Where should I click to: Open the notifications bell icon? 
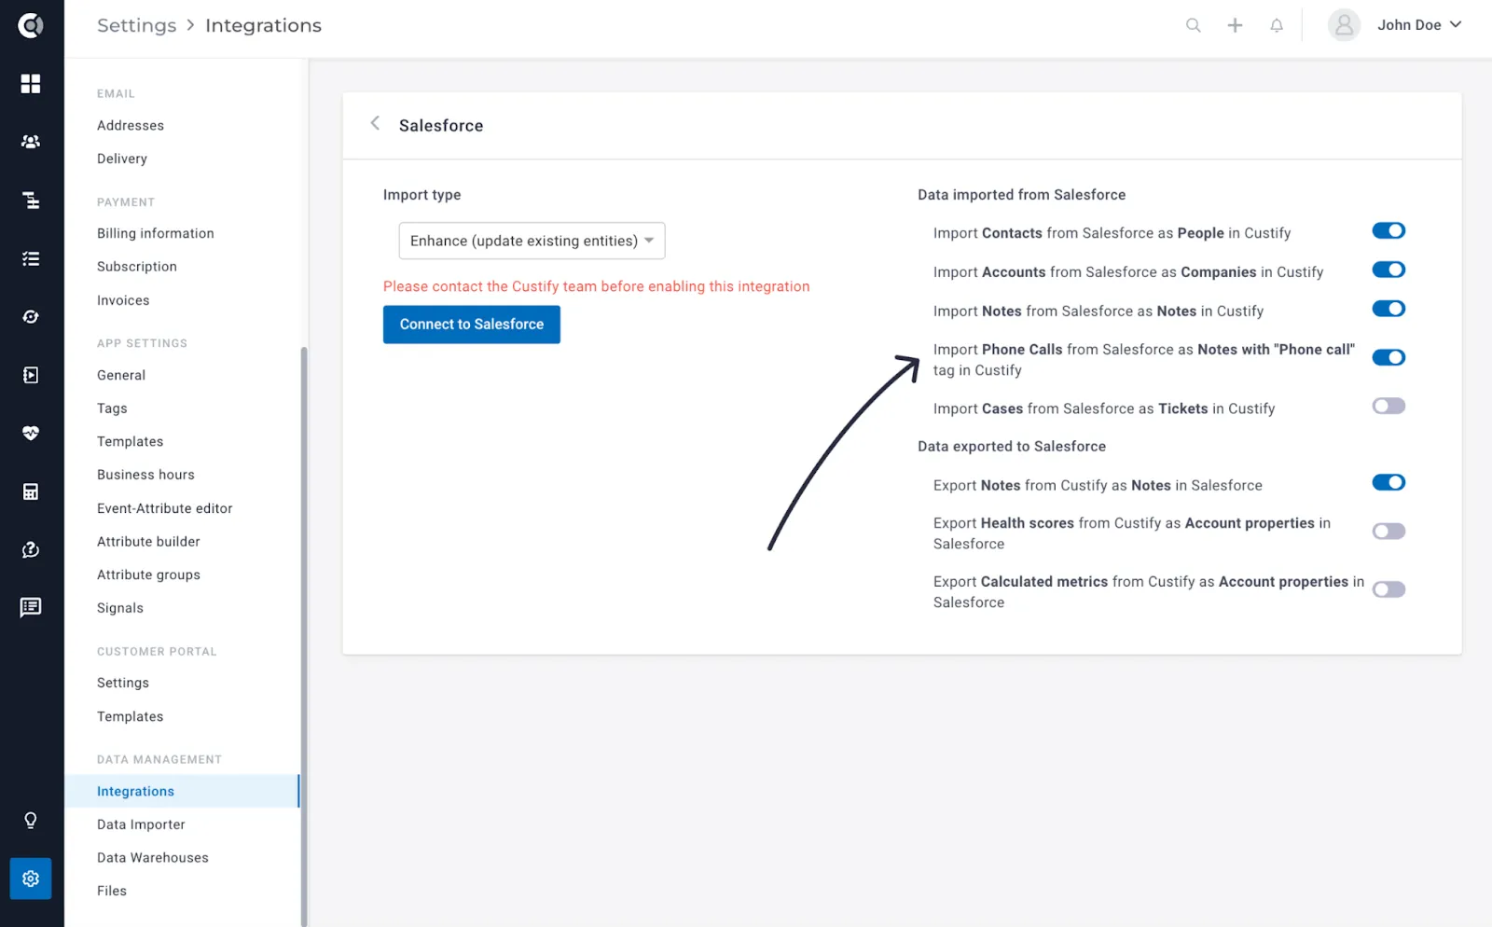coord(1277,25)
